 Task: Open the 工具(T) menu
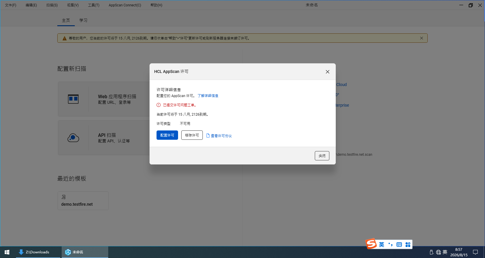point(94,5)
